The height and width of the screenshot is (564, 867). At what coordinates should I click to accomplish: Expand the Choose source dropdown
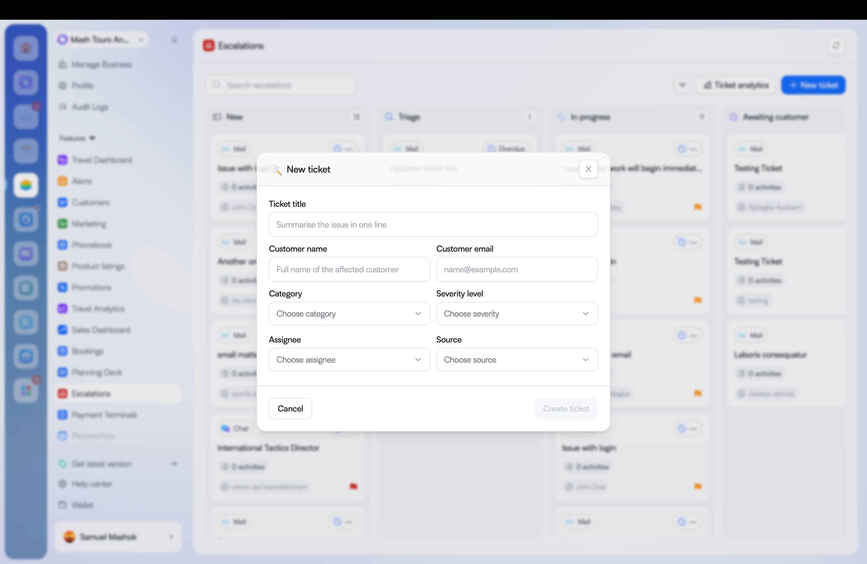click(517, 360)
